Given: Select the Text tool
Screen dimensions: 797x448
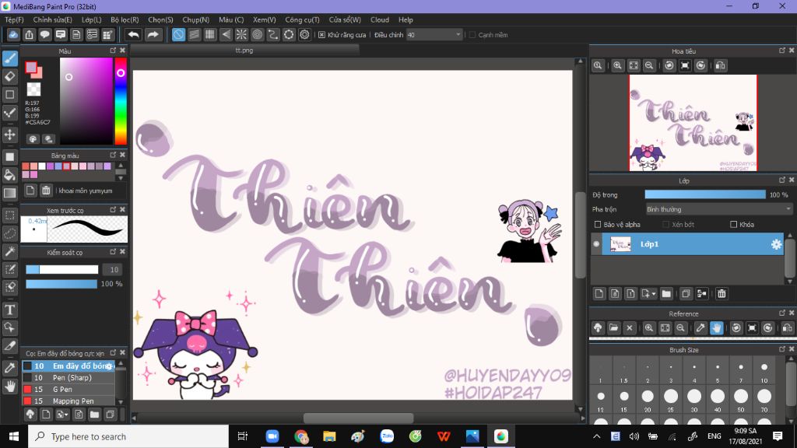Looking at the screenshot, I should [9, 310].
